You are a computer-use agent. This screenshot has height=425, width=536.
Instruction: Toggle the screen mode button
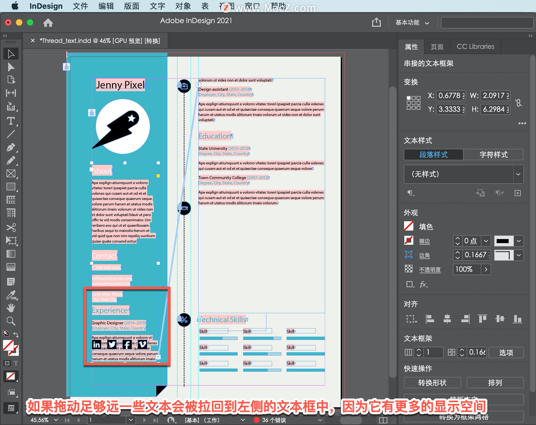tap(11, 408)
